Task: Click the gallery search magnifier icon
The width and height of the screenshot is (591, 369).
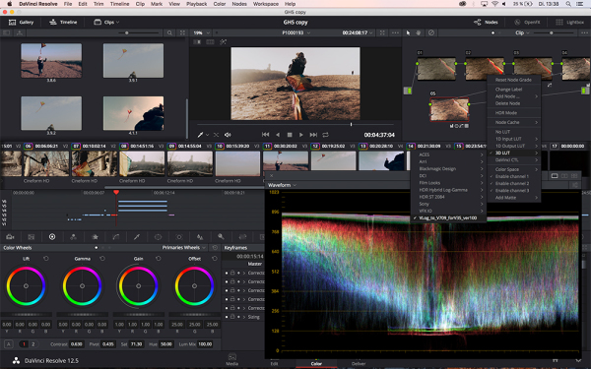Action: 169,33
